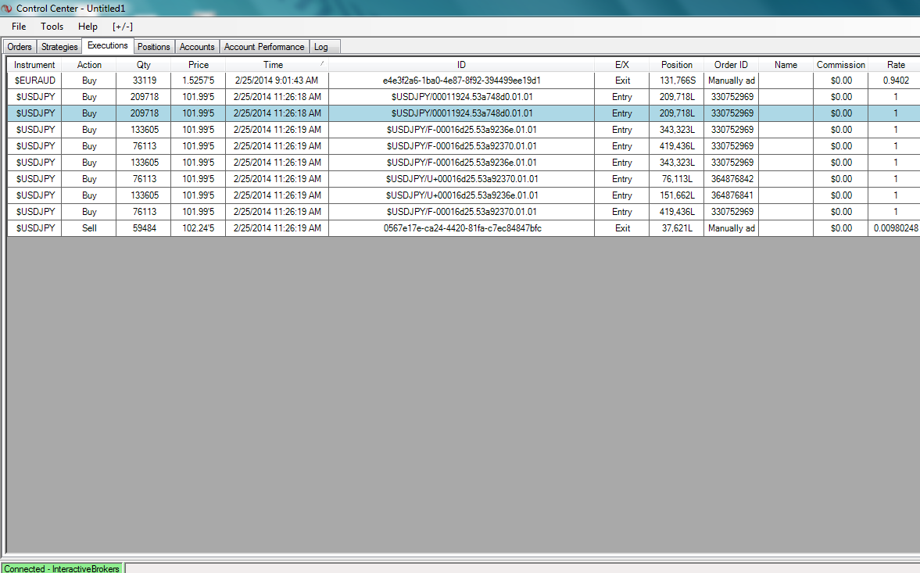Click price 102.24'5 cell
This screenshot has height=573, width=920.
tap(199, 228)
